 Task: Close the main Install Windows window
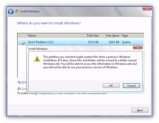coord(147,8)
